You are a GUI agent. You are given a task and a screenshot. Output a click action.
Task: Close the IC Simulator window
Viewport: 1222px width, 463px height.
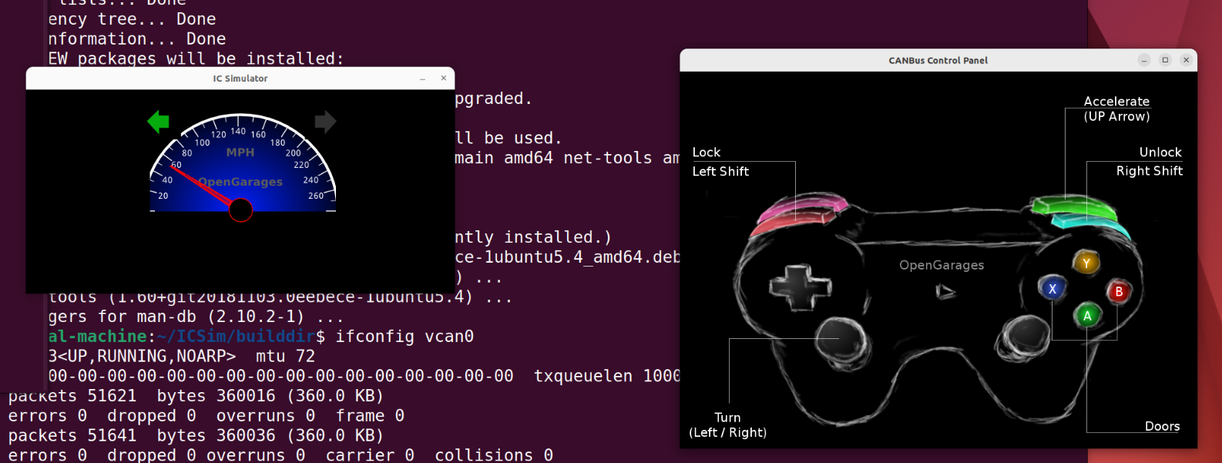[x=444, y=79]
